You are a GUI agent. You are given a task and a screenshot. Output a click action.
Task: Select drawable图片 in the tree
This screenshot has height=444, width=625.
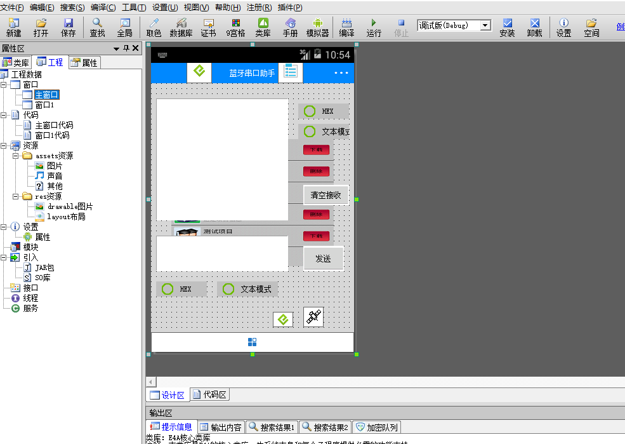(x=70, y=206)
